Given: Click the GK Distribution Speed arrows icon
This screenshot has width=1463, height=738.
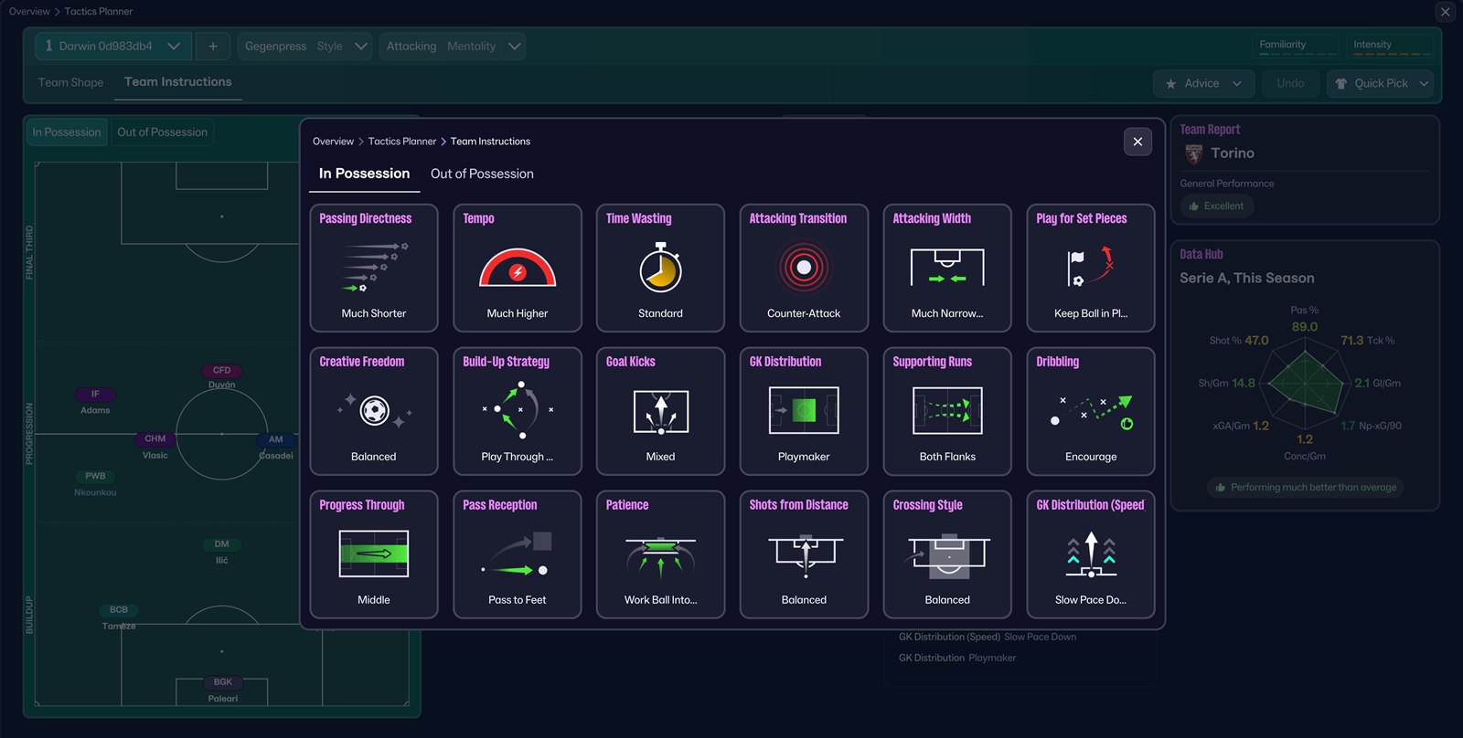Looking at the screenshot, I should click(1091, 555).
